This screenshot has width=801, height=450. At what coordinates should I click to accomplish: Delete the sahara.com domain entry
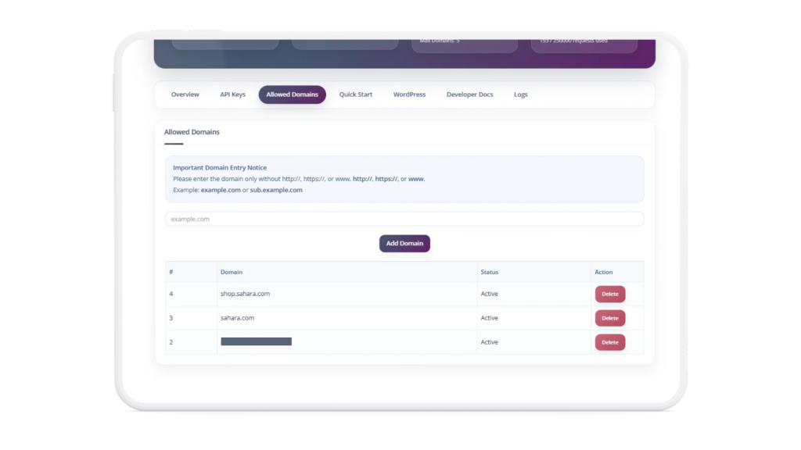pos(610,318)
